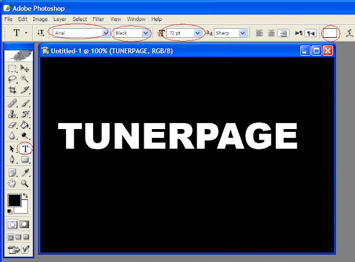Choose the Clone Stamp tool
The width and height of the screenshot is (355, 262).
pos(12,114)
